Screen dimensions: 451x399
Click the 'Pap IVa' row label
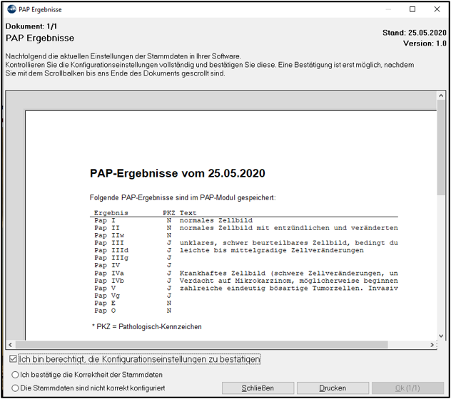pos(109,273)
